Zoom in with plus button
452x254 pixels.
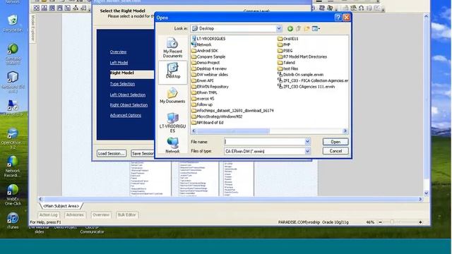420,222
